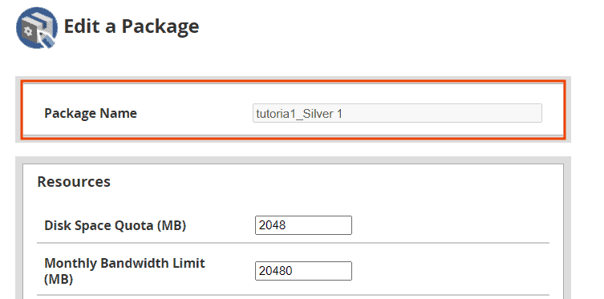Viewport: 604px width, 299px height.
Task: Click the field containing 20480
Action: pos(303,271)
